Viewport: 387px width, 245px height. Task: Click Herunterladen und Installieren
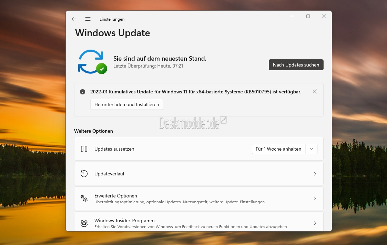pyautogui.click(x=127, y=104)
